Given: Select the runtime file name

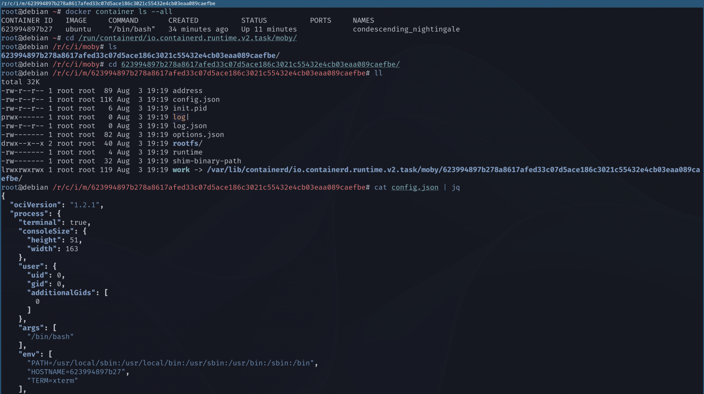Looking at the screenshot, I should pyautogui.click(x=188, y=152).
